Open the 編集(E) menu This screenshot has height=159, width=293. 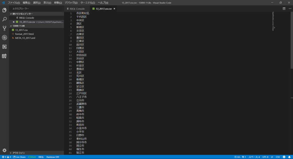pyautogui.click(x=26, y=3)
